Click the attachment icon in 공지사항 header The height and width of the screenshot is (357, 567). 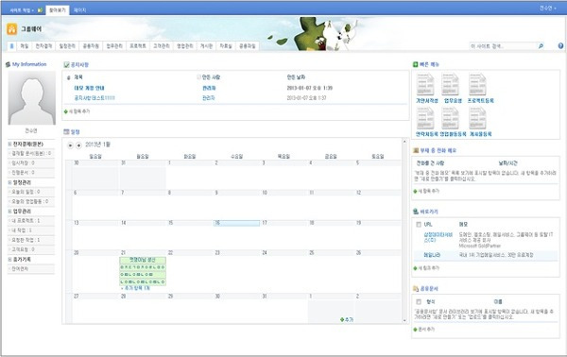coord(68,77)
